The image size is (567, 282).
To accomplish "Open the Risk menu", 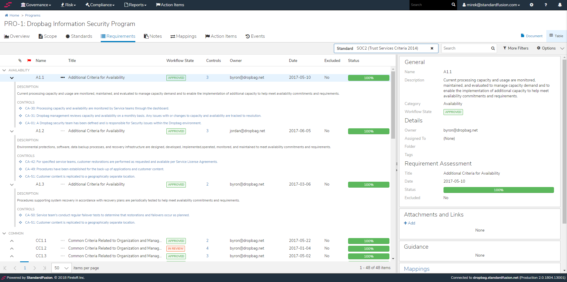I will point(68,5).
